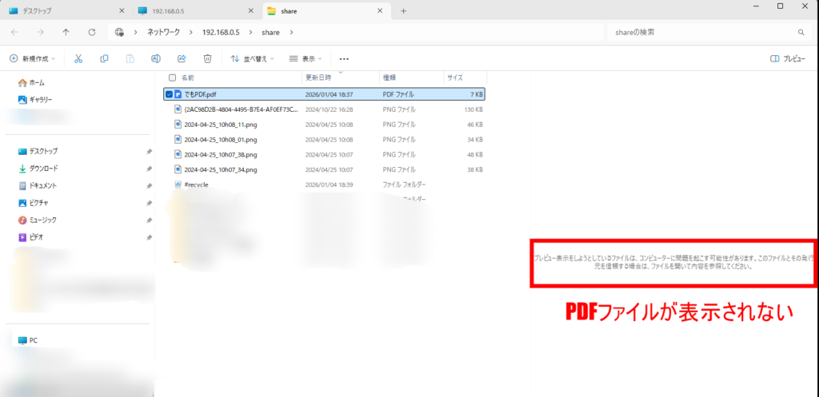Click the でもPDF.pdf file icon
Screen dimensions: 819x397
coord(178,94)
